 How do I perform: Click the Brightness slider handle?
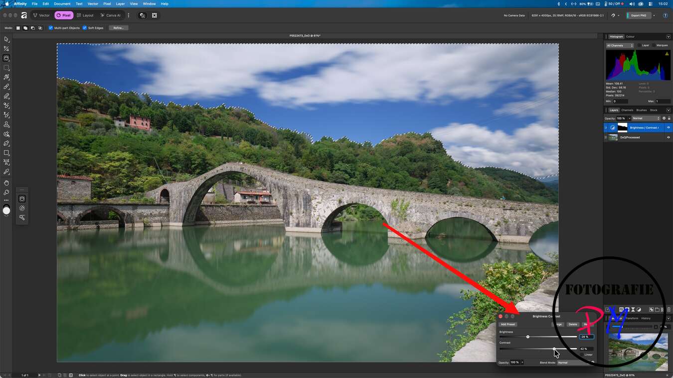coord(528,337)
